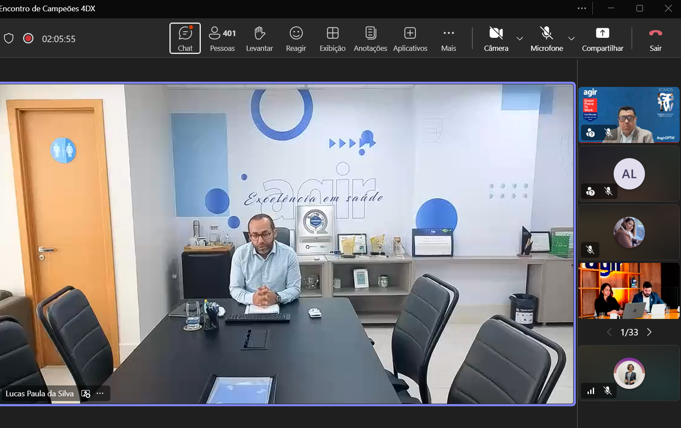
Task: Go to previous participants page
Action: (x=609, y=332)
